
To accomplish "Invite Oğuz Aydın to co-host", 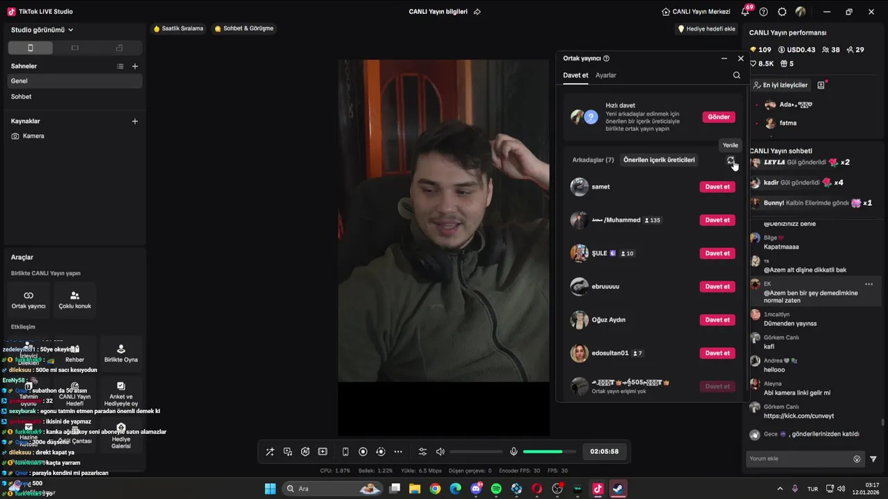I will [717, 319].
